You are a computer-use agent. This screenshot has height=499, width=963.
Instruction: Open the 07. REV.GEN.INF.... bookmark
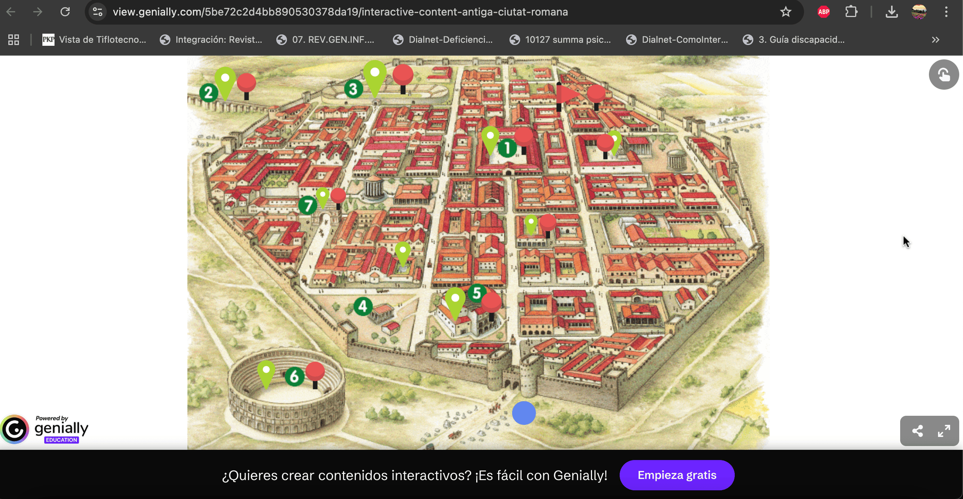[325, 40]
